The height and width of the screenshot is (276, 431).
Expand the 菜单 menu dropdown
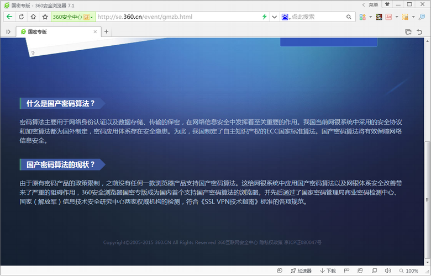pyautogui.click(x=372, y=5)
